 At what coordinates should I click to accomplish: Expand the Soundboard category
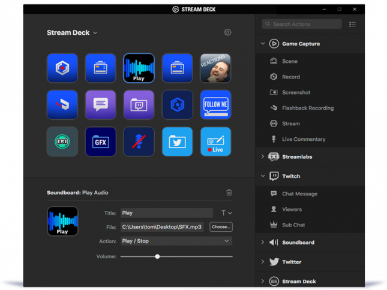pyautogui.click(x=263, y=243)
